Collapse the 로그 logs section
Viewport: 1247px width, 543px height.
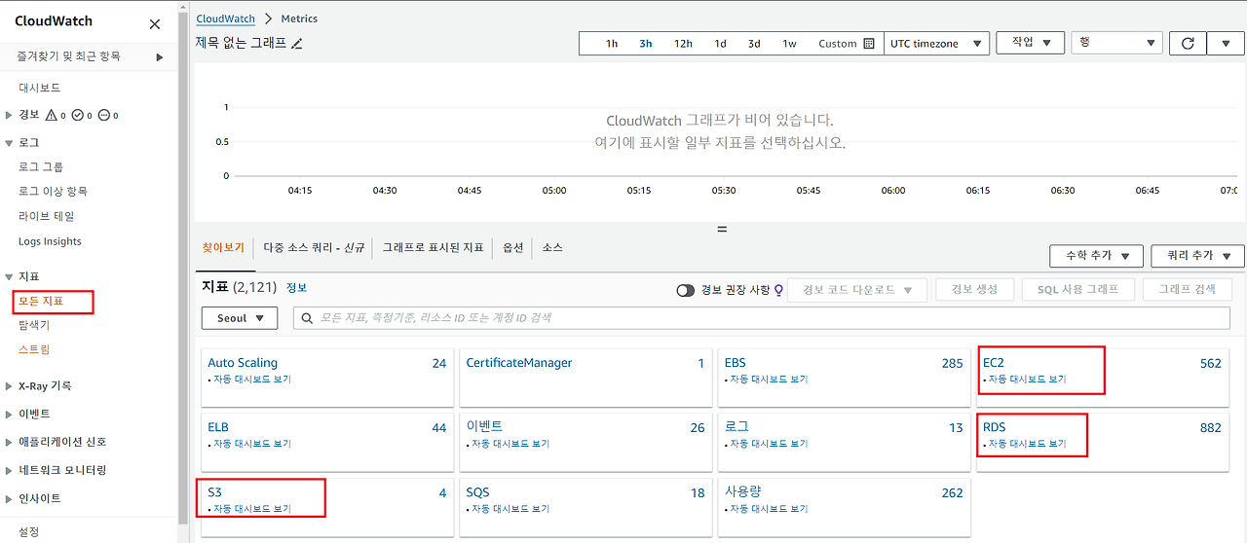[9, 143]
